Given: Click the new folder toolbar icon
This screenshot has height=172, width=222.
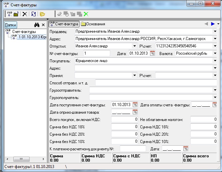Looking at the screenshot, I should click(x=16, y=14).
